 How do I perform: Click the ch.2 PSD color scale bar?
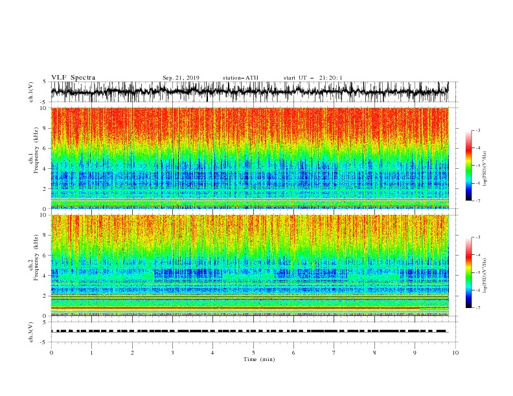(x=468, y=272)
